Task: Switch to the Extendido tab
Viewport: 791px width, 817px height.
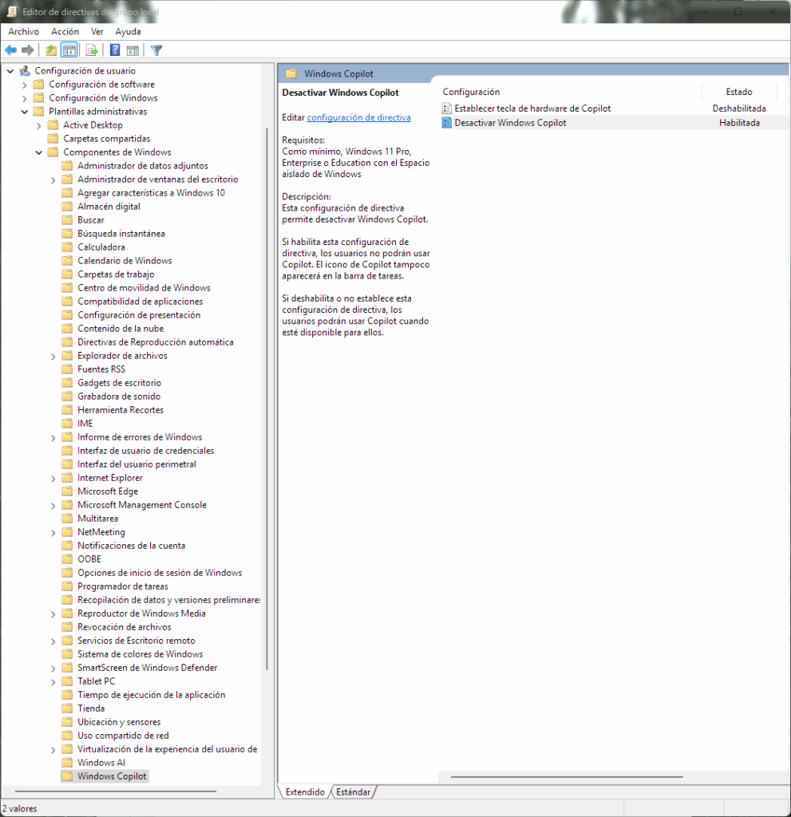Action: point(305,792)
